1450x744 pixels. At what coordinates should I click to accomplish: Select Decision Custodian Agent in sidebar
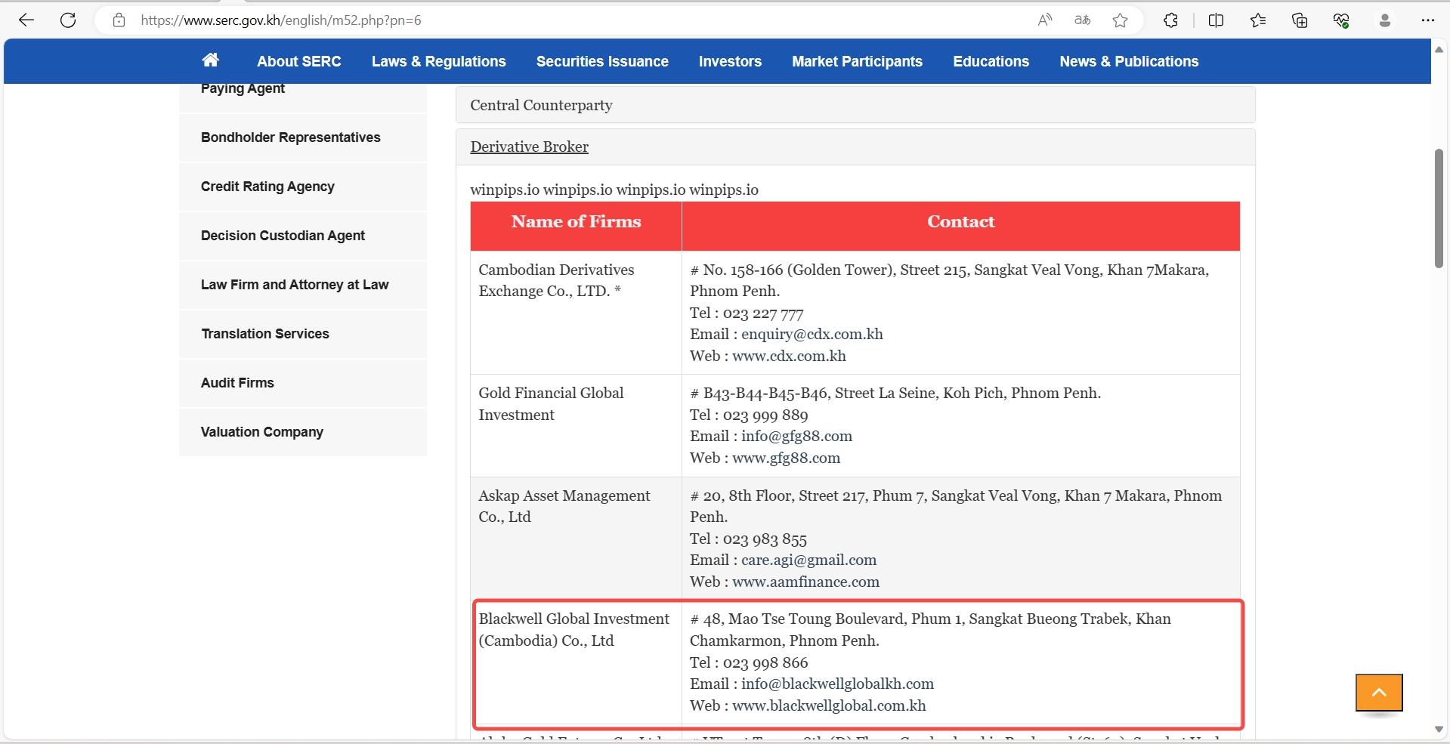click(302, 236)
